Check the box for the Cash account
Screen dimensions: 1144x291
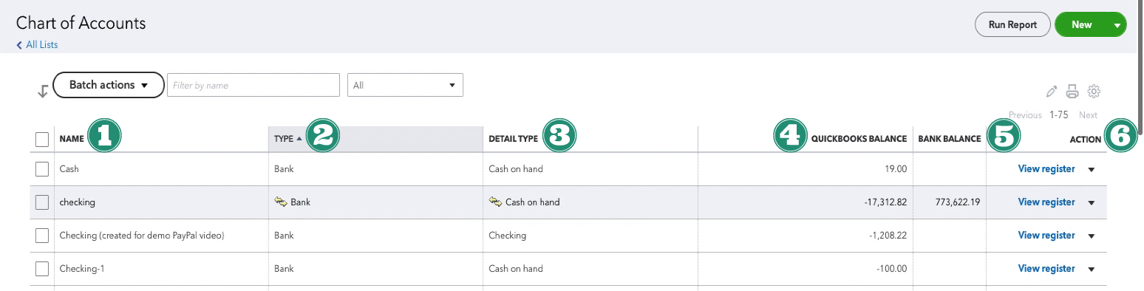(x=42, y=169)
